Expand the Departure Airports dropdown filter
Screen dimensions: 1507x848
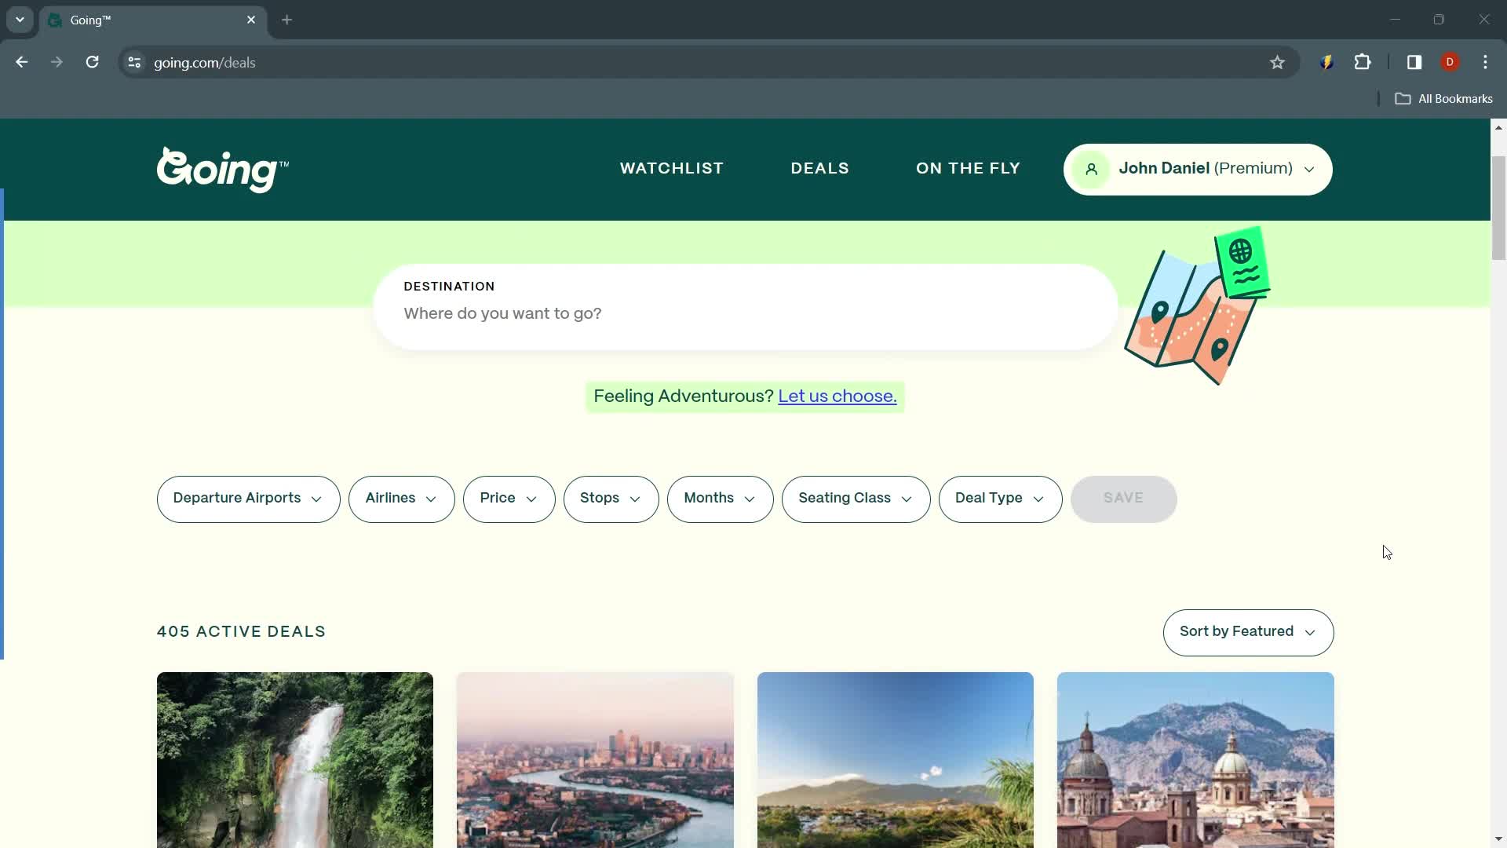248,499
